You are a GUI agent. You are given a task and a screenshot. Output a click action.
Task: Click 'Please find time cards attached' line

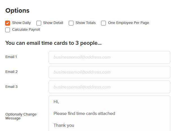[x=84, y=114]
